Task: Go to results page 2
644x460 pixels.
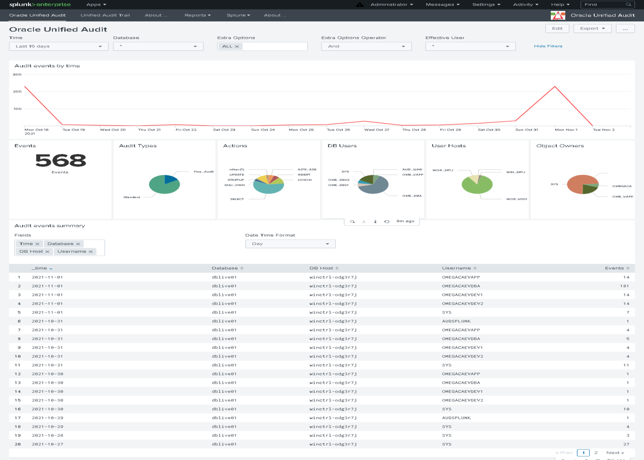Action: [596, 453]
